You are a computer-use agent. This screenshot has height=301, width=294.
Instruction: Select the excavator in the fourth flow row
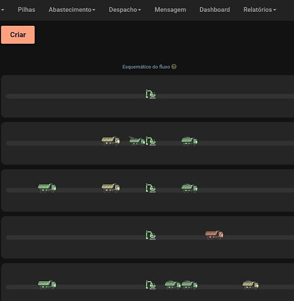click(x=151, y=235)
